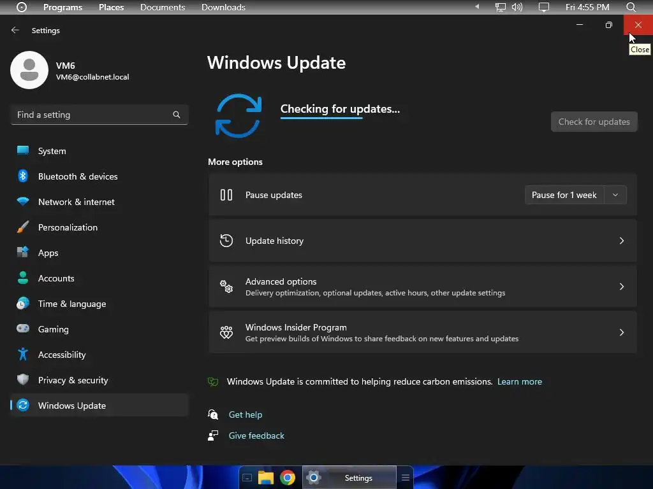This screenshot has height=489, width=653.
Task: Open the Get help link
Action: click(x=246, y=415)
